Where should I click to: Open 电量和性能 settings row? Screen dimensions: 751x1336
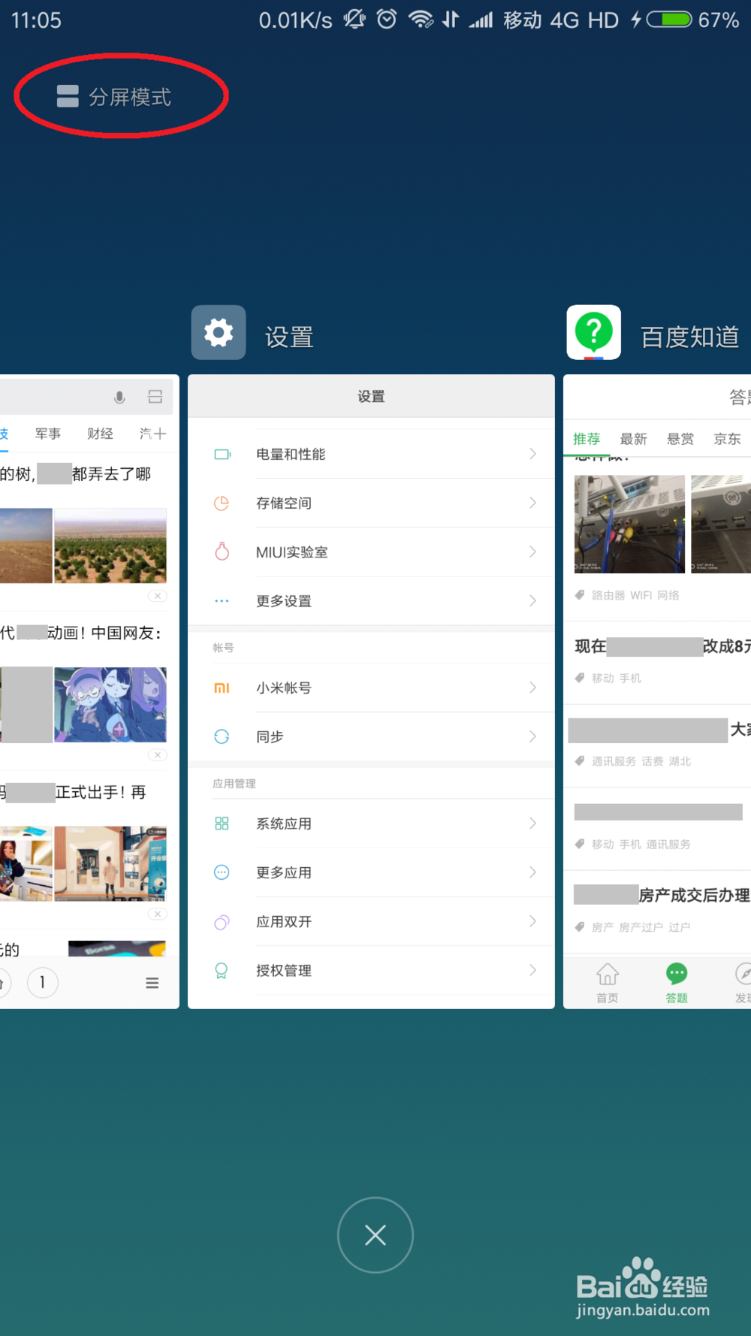371,454
